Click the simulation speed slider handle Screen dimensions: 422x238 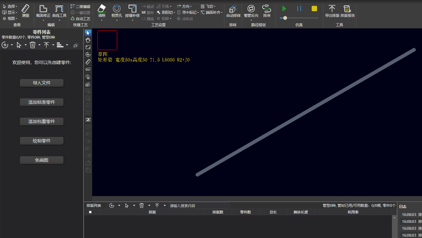click(x=285, y=18)
